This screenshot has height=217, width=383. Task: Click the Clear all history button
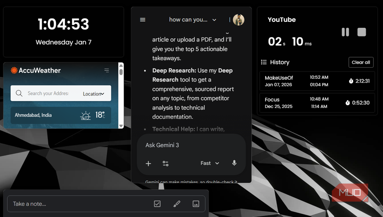tap(361, 62)
